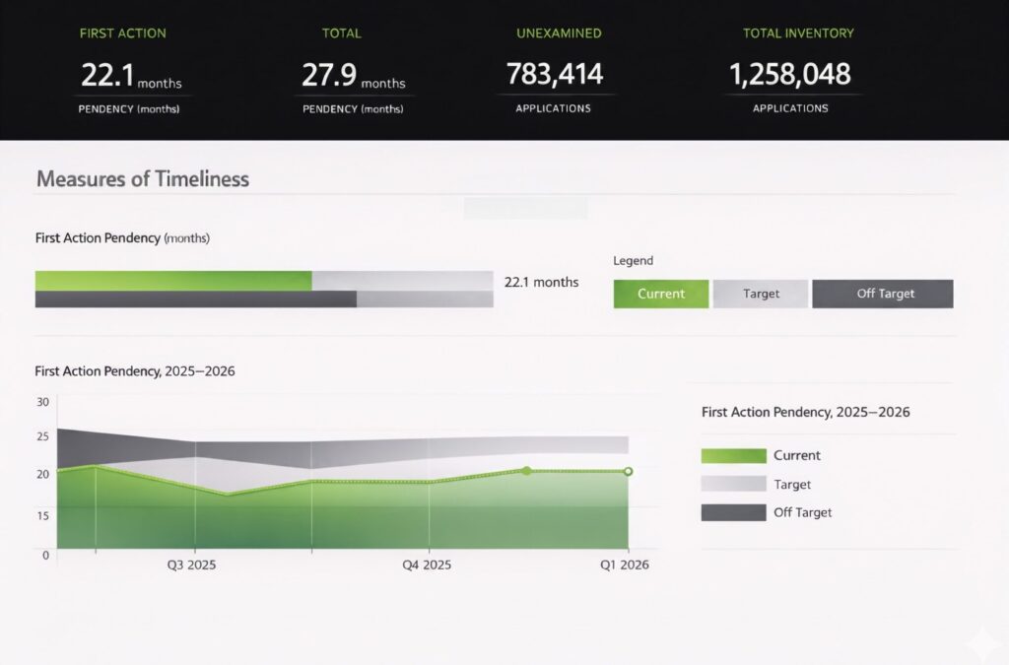Viewport: 1009px width, 665px height.
Task: Click the Unexamined 783,414 applications figure
Action: click(554, 74)
